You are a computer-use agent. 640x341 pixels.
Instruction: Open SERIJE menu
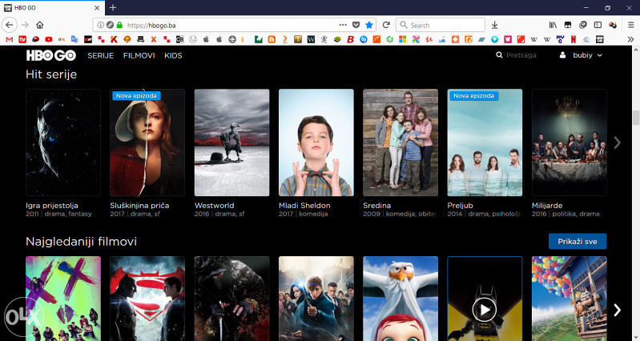pyautogui.click(x=100, y=55)
